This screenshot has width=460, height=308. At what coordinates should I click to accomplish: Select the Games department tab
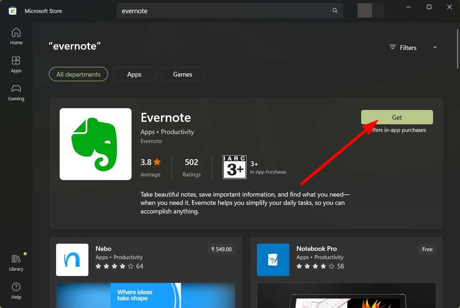coord(183,74)
